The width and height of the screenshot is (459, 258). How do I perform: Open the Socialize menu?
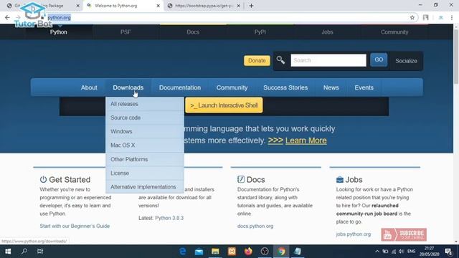[406, 61]
